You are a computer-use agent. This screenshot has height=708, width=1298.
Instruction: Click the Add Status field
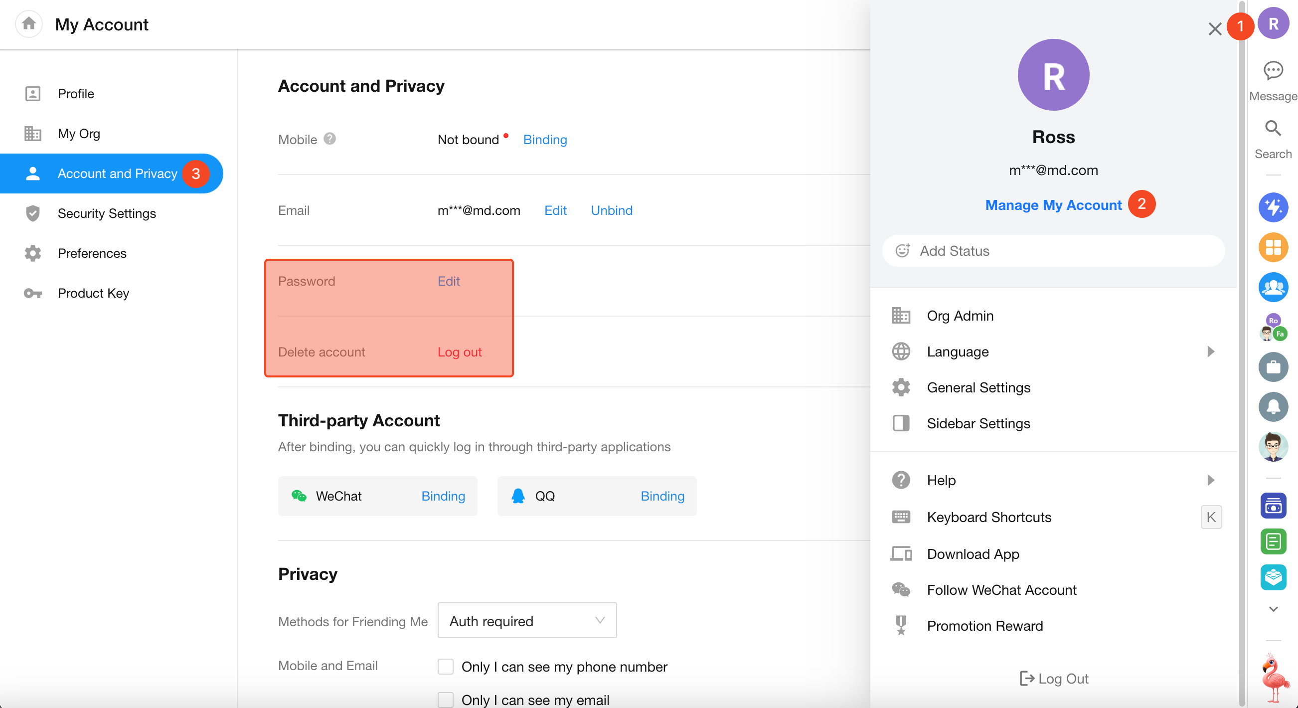click(1053, 250)
